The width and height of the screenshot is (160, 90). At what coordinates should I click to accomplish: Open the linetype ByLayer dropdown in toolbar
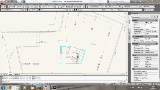[x=103, y=10]
